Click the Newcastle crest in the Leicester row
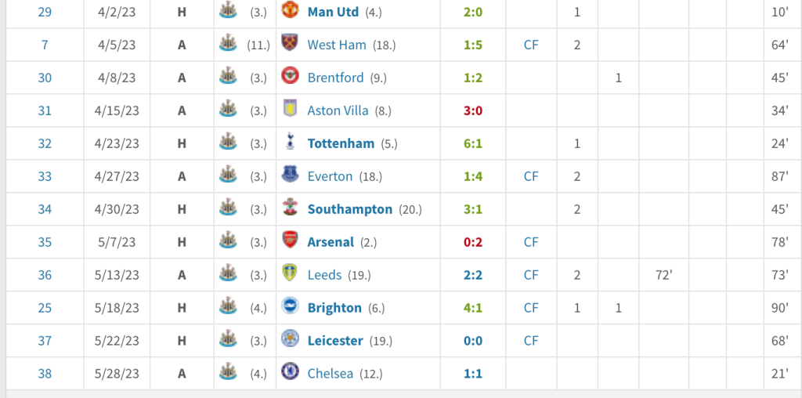This screenshot has width=802, height=398. [x=228, y=340]
